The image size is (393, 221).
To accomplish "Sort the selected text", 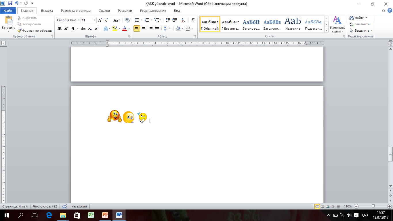I will [184, 20].
